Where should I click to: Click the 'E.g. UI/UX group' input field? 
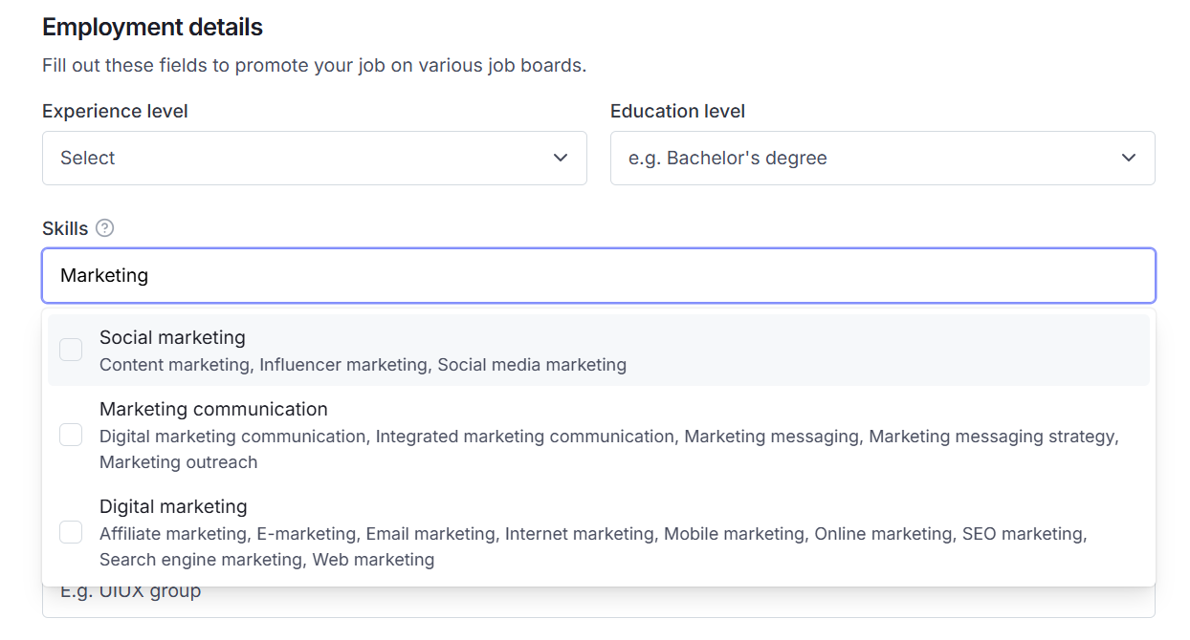click(598, 602)
